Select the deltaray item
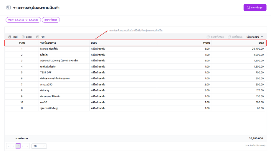Screen dimensions: 271x156 [x=45, y=90]
